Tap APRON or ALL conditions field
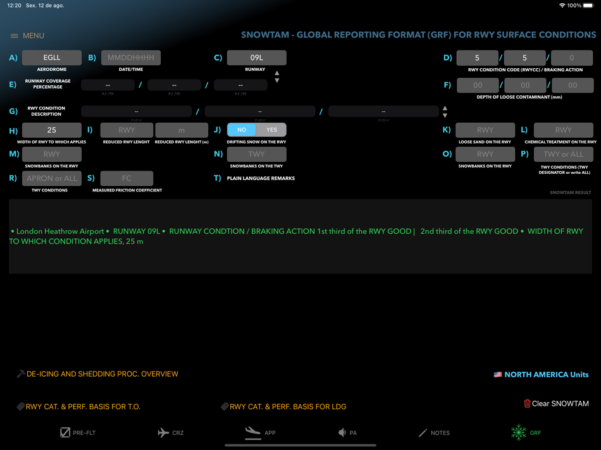 click(x=52, y=178)
